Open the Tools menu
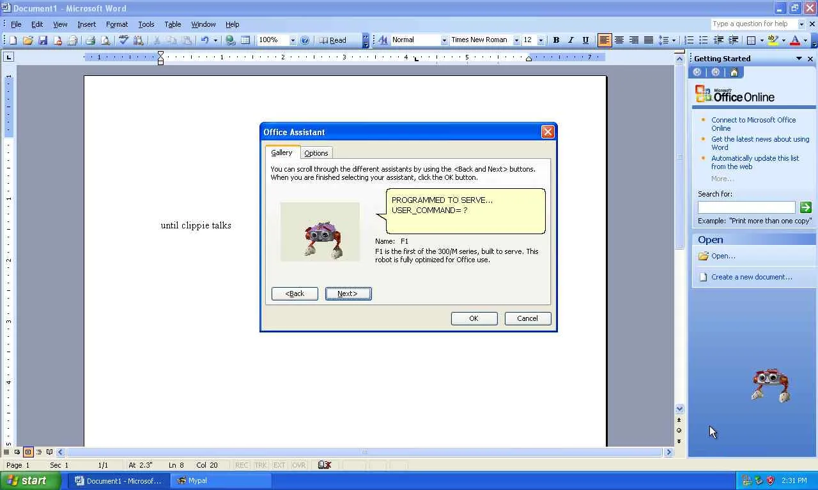The width and height of the screenshot is (818, 490). 146,24
